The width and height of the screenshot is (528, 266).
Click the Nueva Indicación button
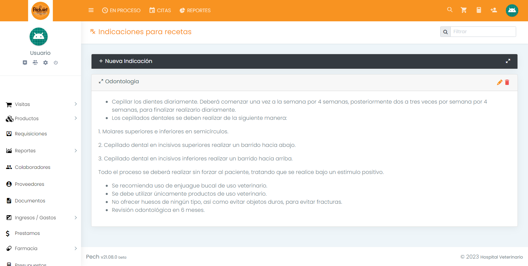pyautogui.click(x=126, y=61)
